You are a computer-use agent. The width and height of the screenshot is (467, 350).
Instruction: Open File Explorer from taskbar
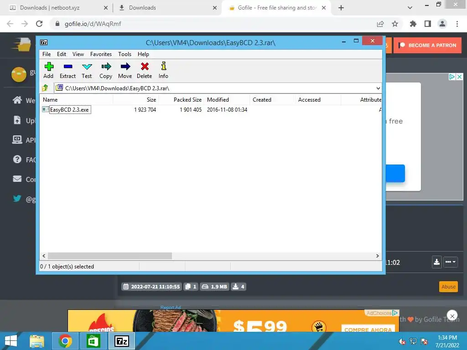click(x=37, y=341)
